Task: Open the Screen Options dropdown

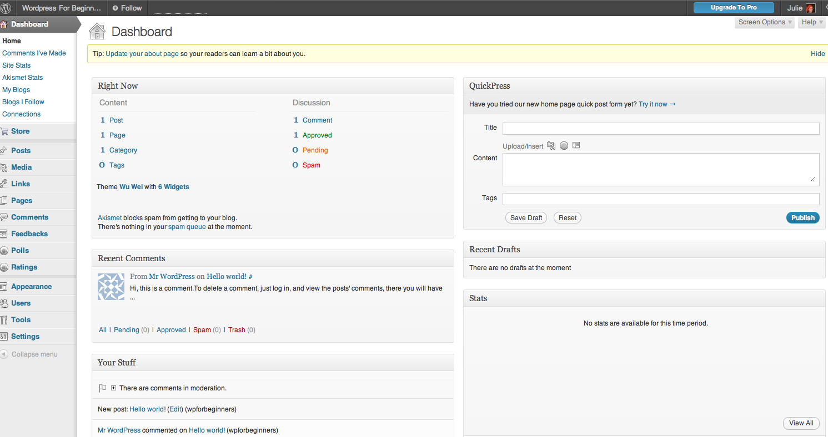Action: point(765,22)
